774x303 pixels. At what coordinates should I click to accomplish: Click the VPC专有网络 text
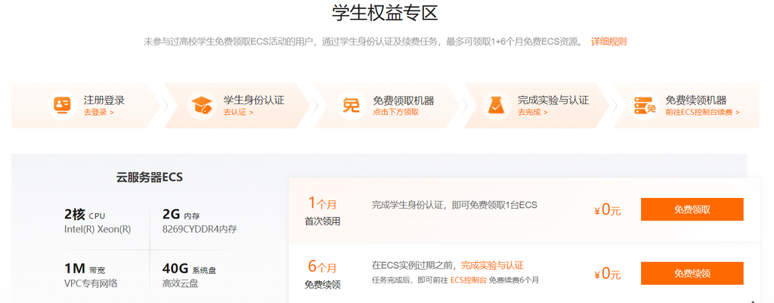pyautogui.click(x=91, y=284)
